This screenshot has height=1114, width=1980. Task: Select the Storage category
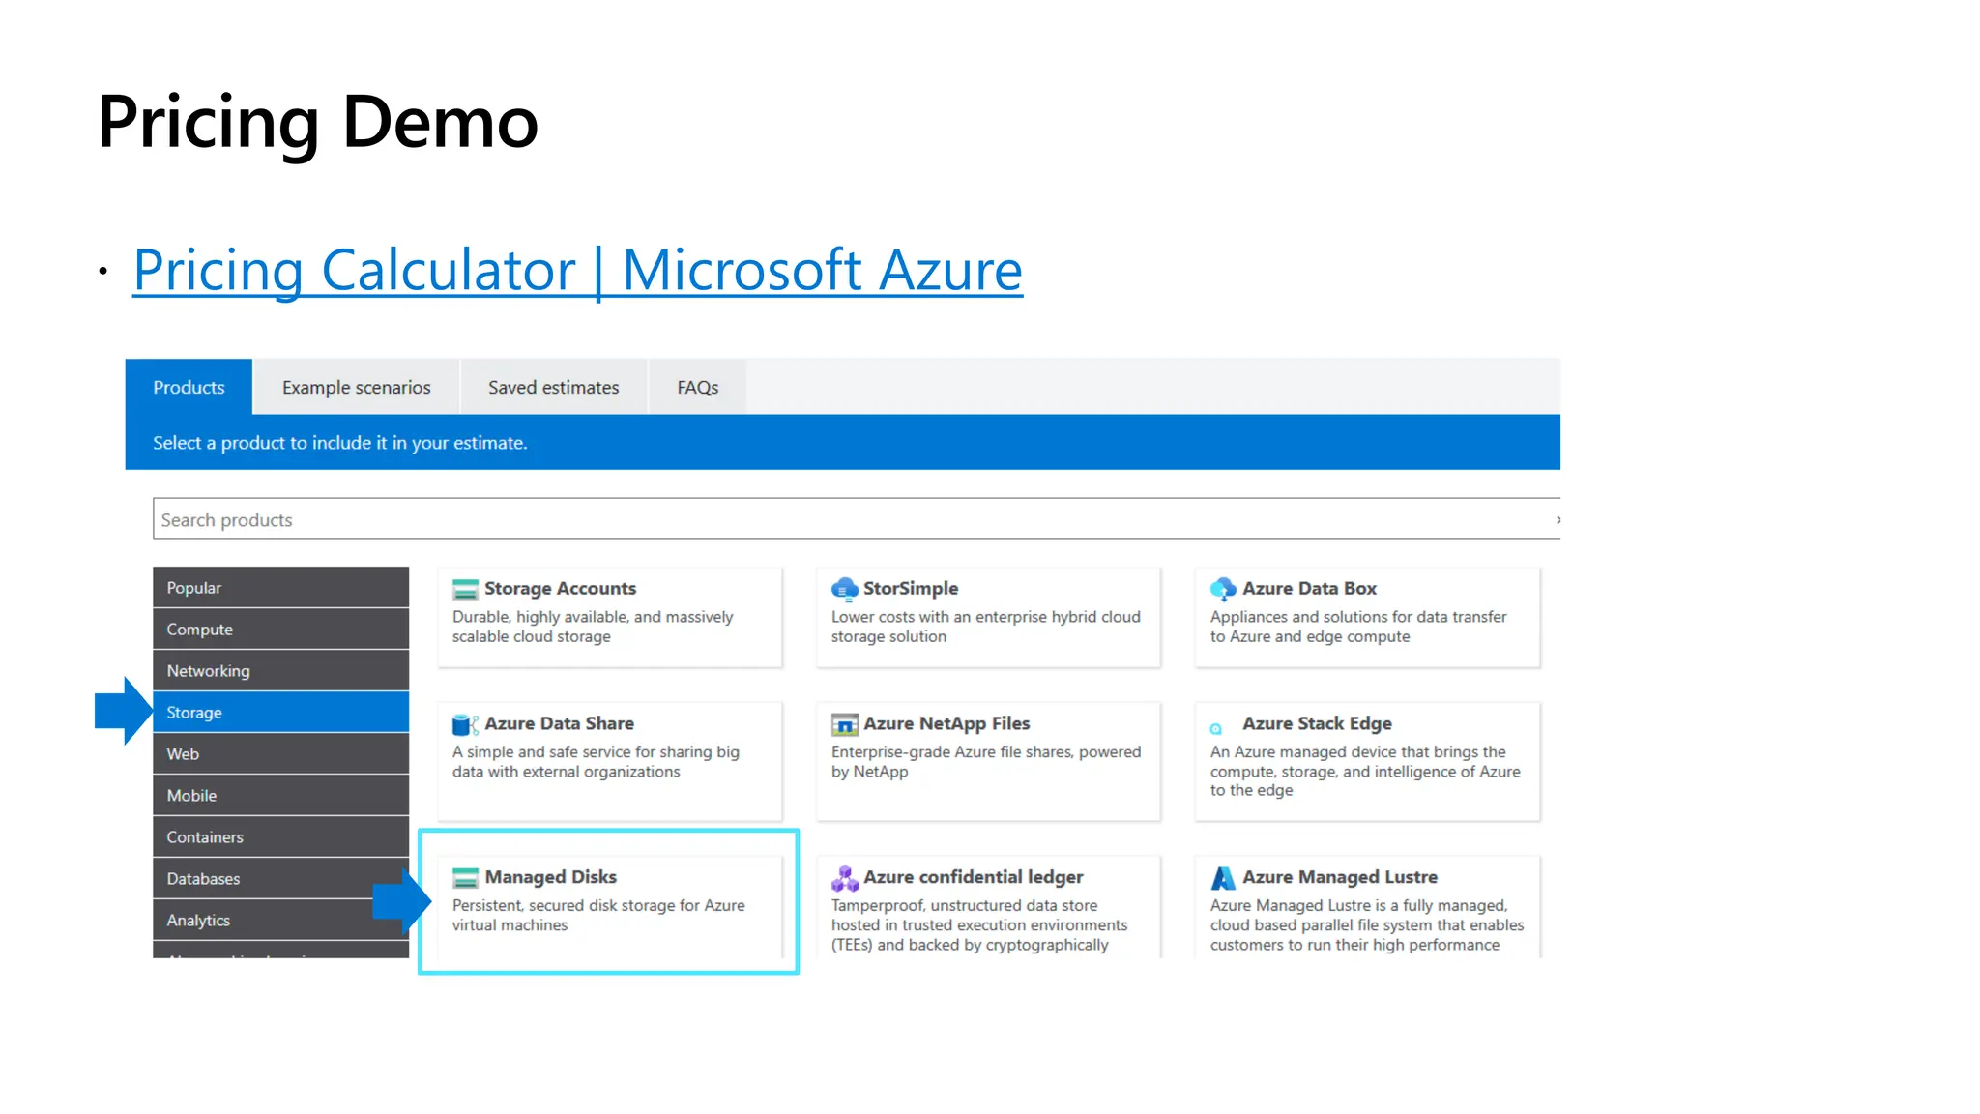pos(280,712)
